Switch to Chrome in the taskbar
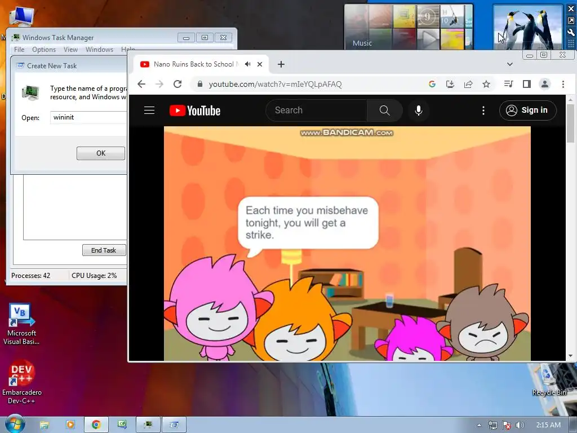Image resolution: width=577 pixels, height=433 pixels. point(96,425)
